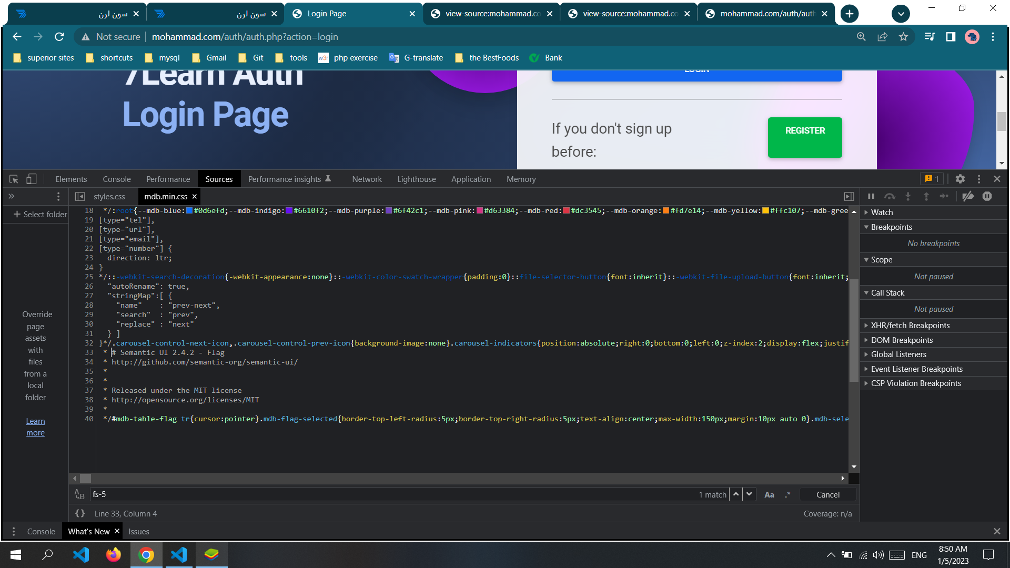
Task: Show more Sources navigator tabs chevron
Action: (12, 197)
